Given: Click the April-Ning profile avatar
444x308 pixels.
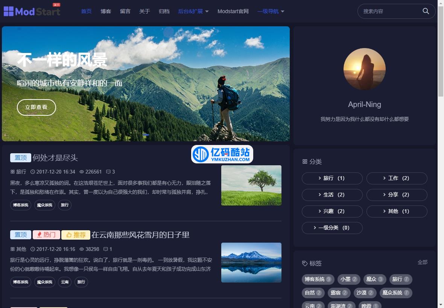Looking at the screenshot, I should click(x=364, y=69).
